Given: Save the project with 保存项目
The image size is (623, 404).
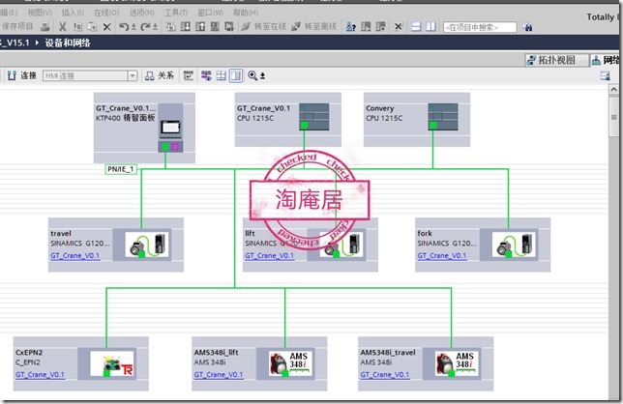Looking at the screenshot, I should 17,27.
